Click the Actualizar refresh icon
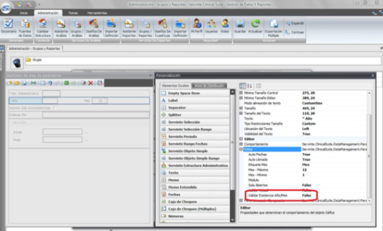This screenshot has height=231, width=383. pyautogui.click(x=255, y=25)
